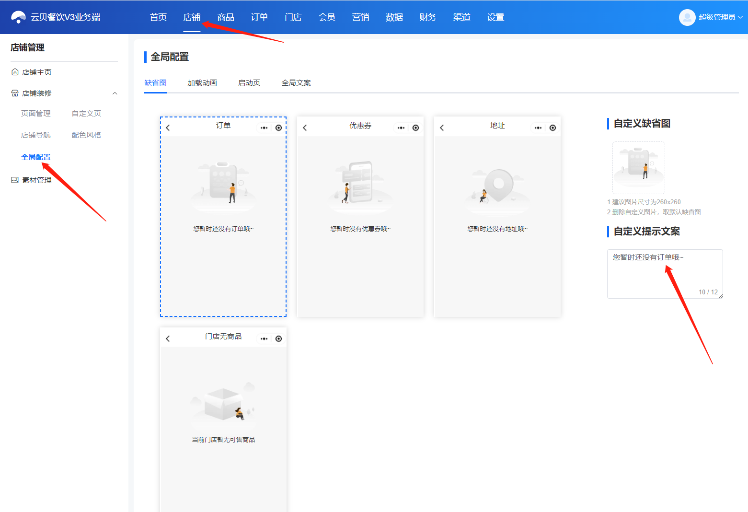Switch to the 启动页 tab
The height and width of the screenshot is (512, 748).
coord(249,82)
